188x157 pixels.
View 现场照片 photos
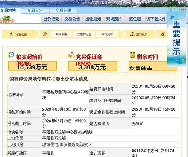pyautogui.click(x=114, y=19)
